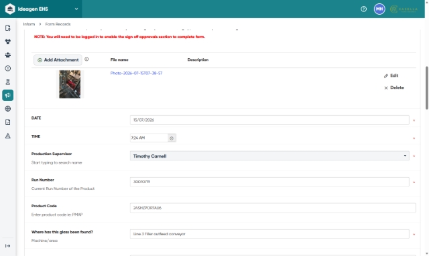Click 'Current Run Number of the Product' hint
This screenshot has height=256, width=429.
pos(63,188)
